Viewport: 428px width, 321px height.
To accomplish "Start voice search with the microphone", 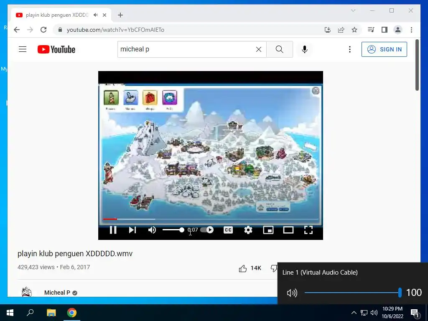I will tap(305, 49).
